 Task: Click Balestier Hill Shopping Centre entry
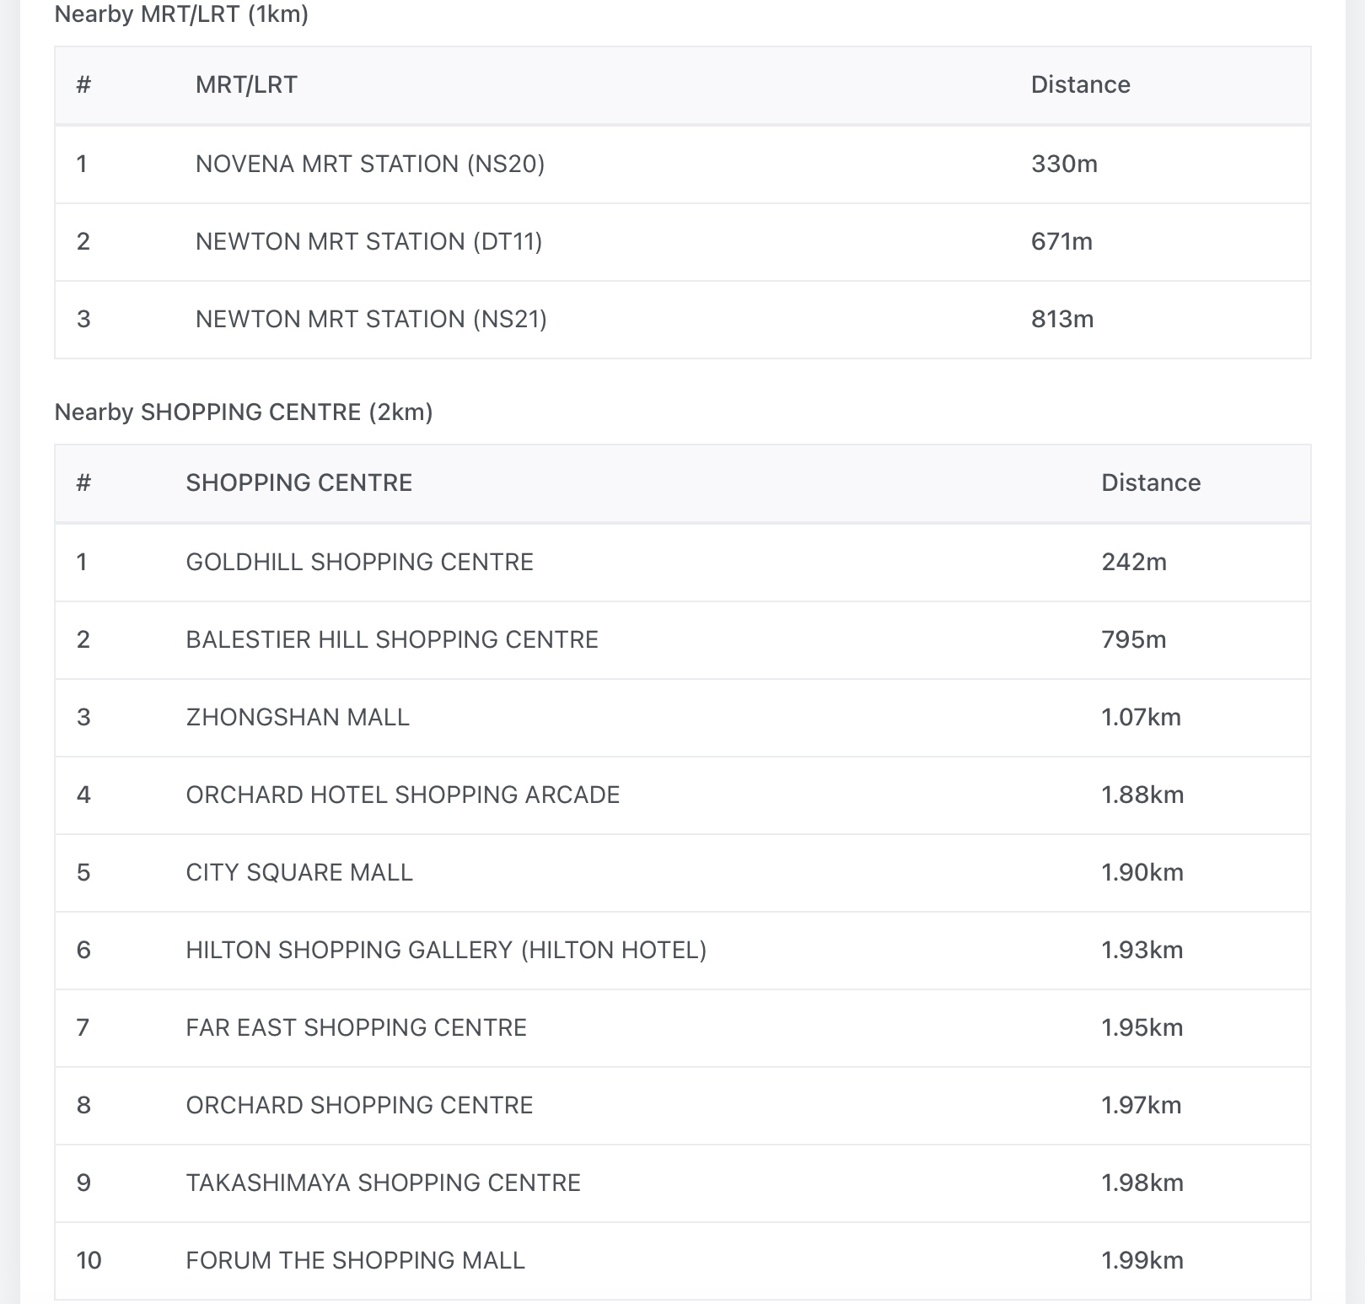pos(391,639)
